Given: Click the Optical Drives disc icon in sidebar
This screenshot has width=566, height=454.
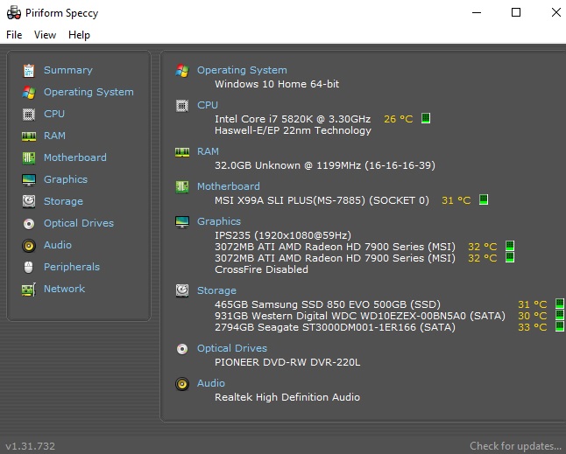Looking at the screenshot, I should [x=29, y=223].
